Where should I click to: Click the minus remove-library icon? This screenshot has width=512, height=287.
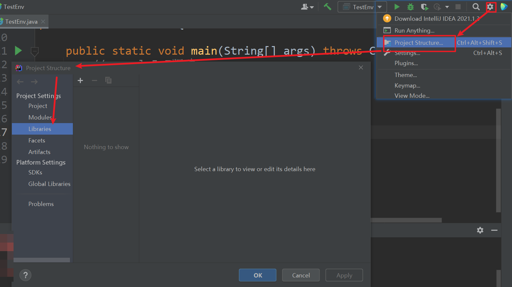click(x=94, y=80)
